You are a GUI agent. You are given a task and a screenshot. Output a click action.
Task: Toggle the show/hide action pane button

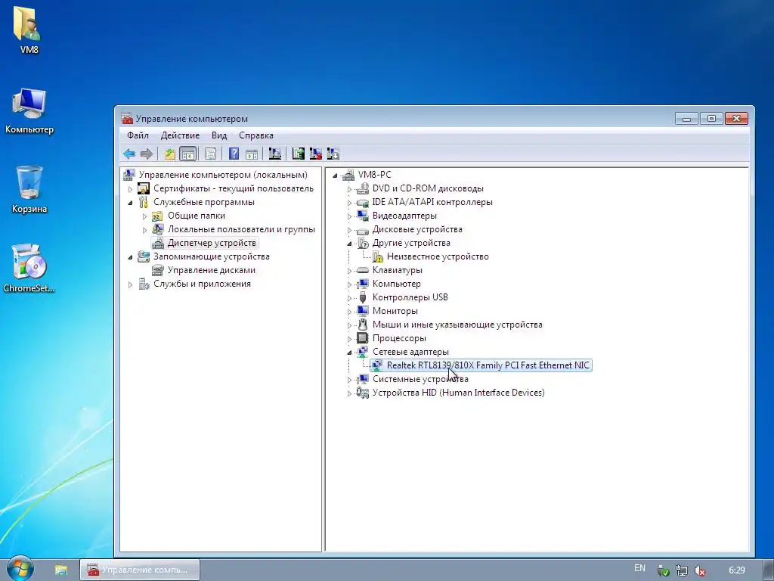point(252,154)
